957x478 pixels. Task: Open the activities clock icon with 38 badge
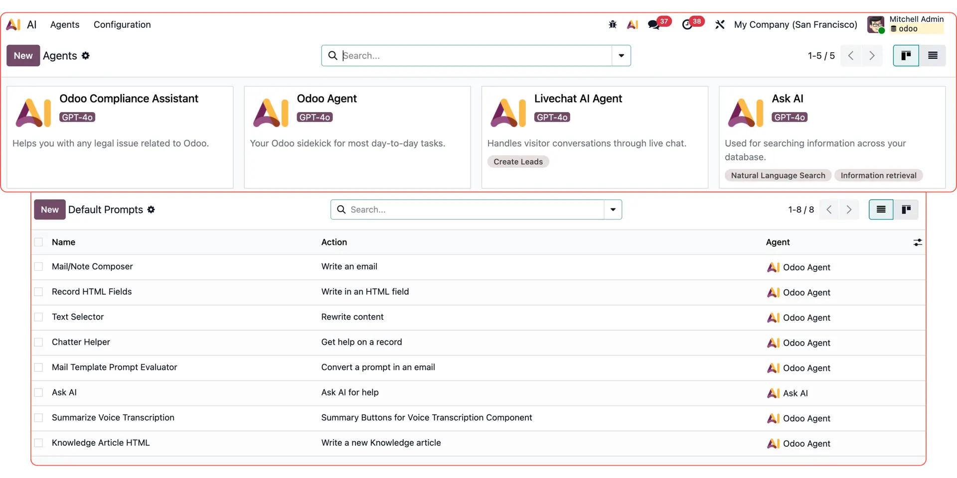[687, 25]
